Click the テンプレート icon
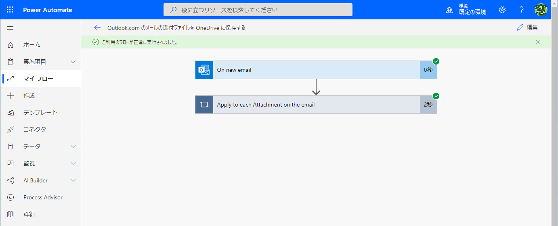558x226 pixels. tap(10, 113)
